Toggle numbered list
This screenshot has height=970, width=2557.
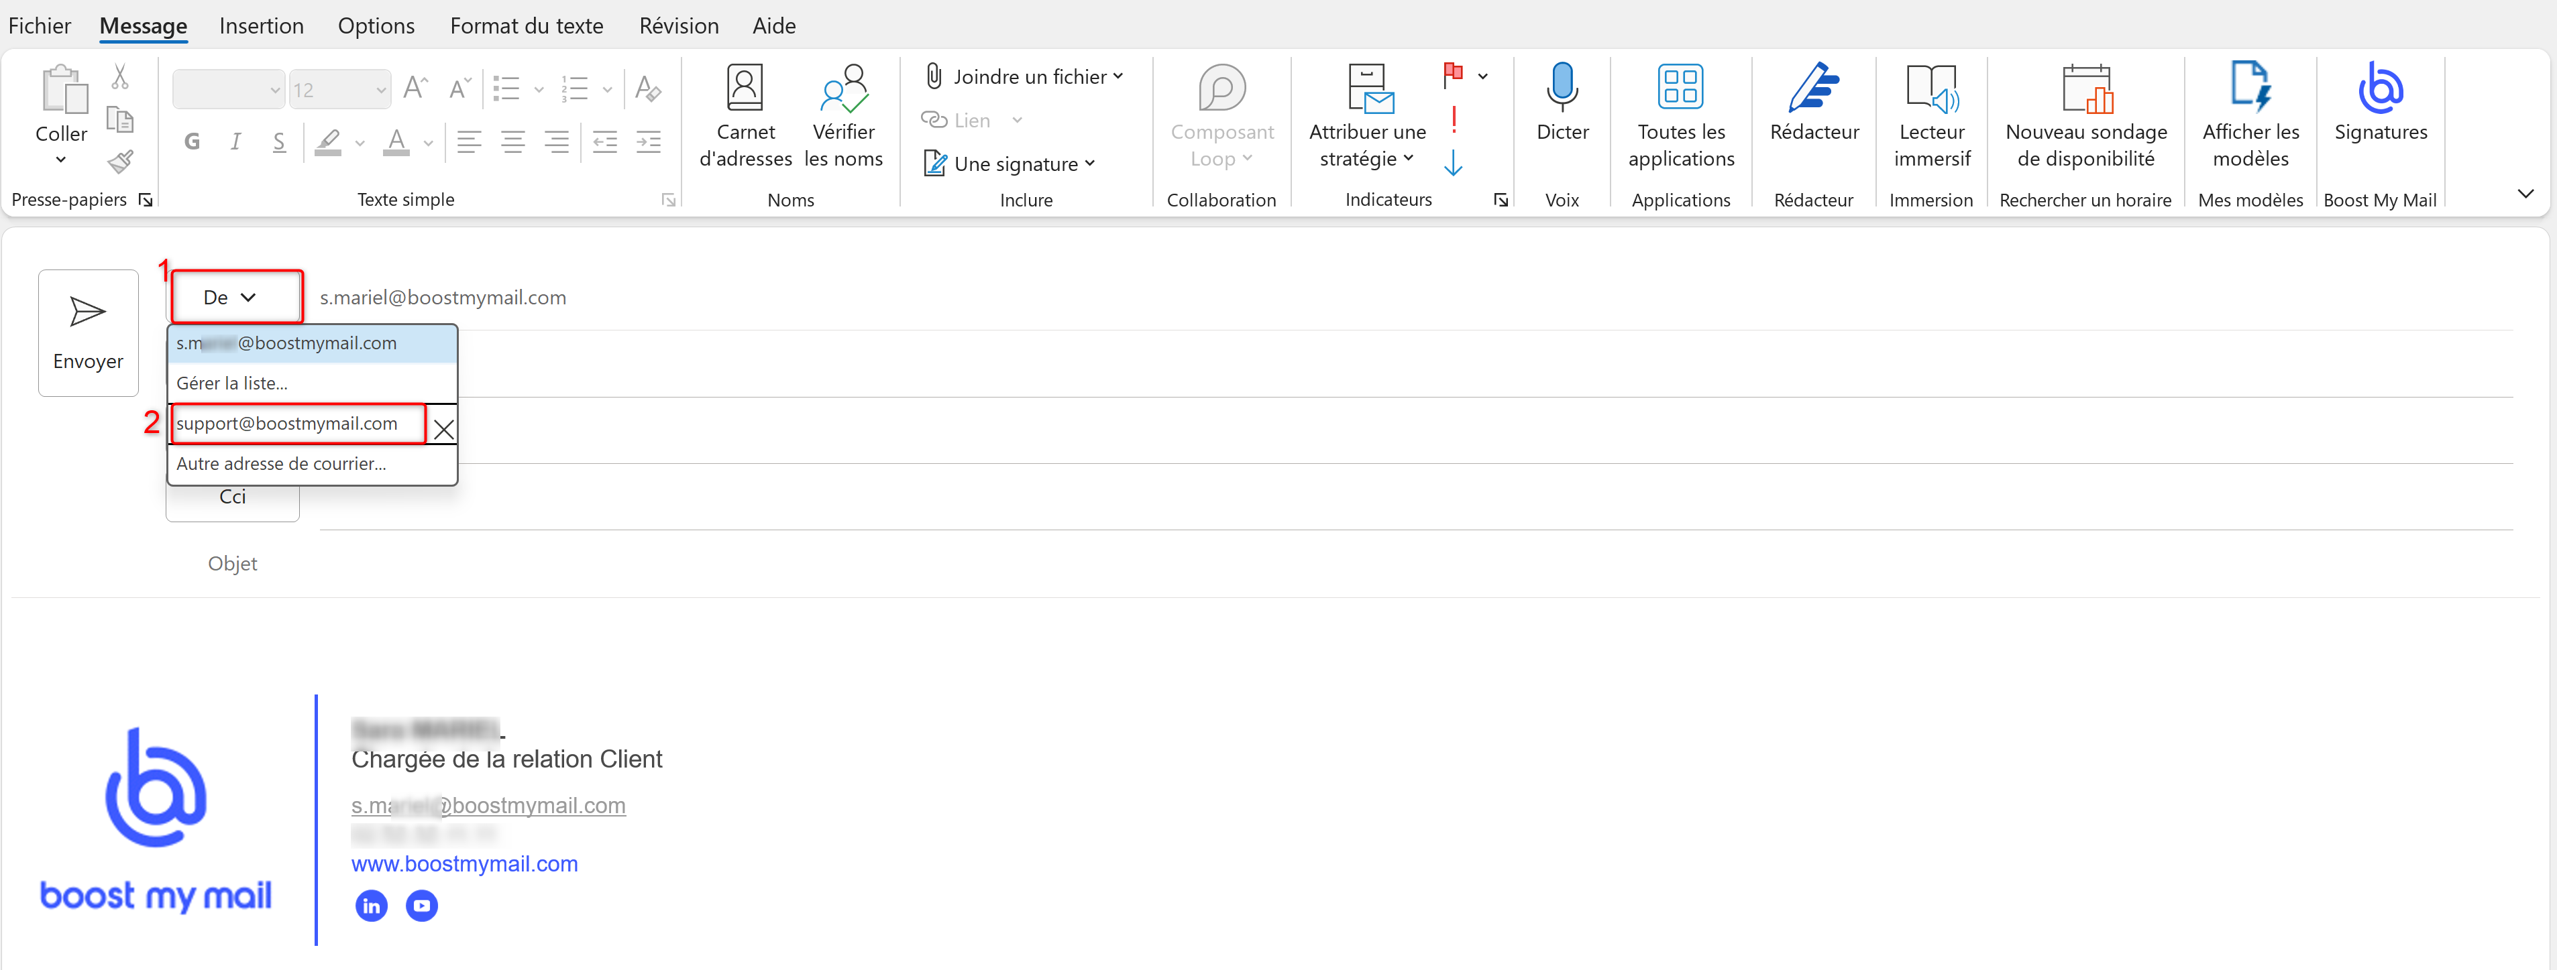[575, 88]
